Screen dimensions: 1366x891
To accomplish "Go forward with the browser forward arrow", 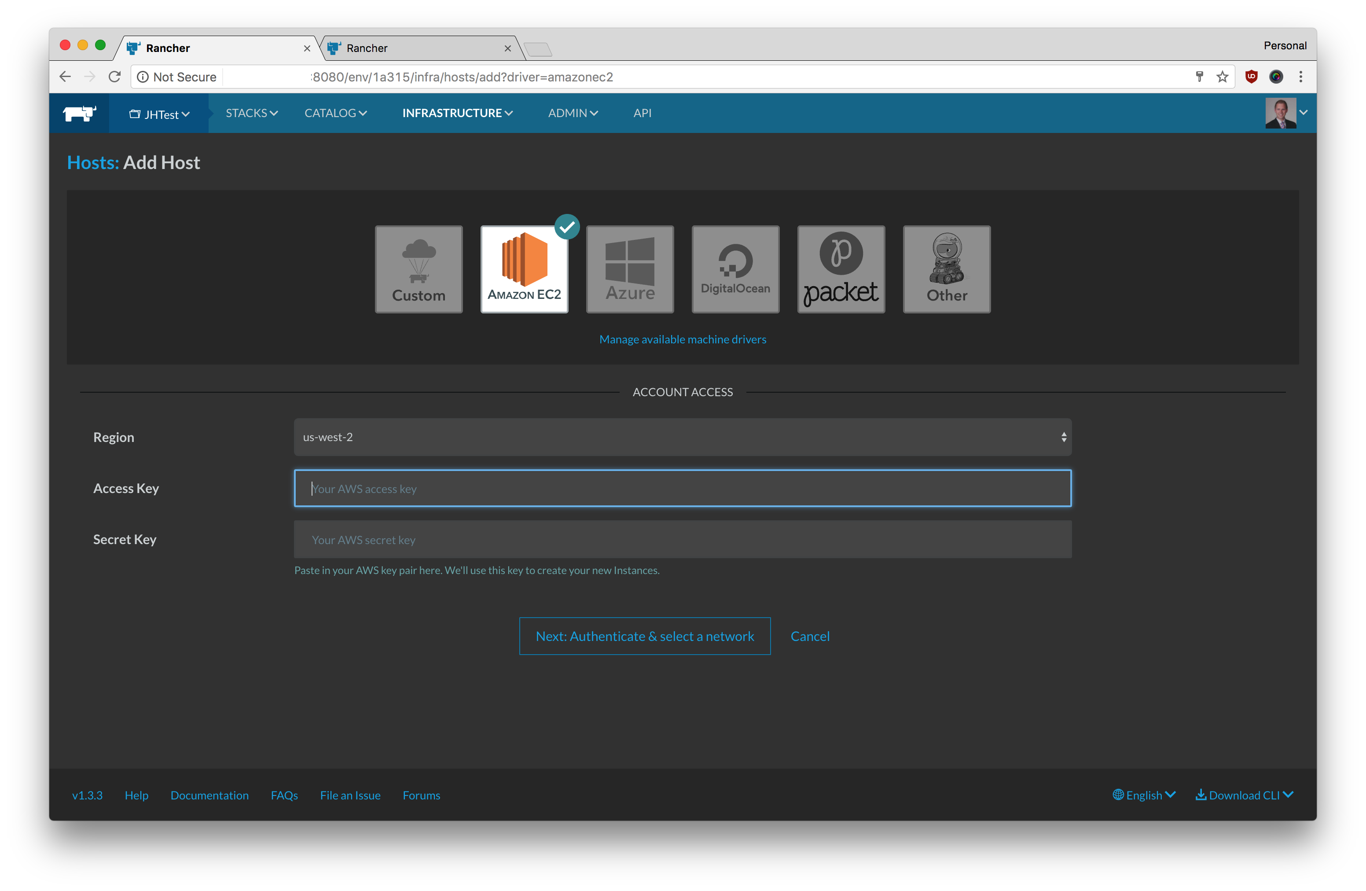I will 90,76.
